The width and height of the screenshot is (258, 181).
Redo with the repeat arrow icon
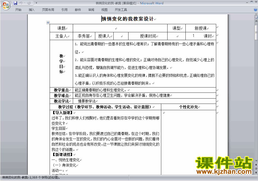(29, 3)
